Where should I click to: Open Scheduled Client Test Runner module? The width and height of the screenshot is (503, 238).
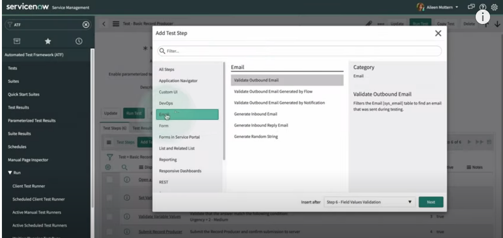point(38,199)
